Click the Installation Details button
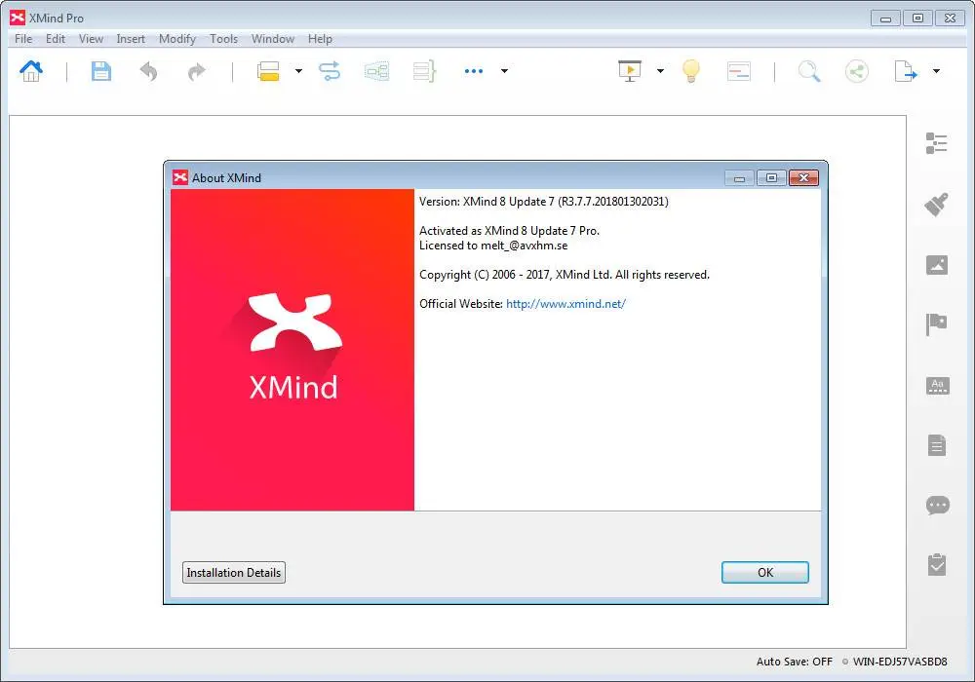 [233, 572]
